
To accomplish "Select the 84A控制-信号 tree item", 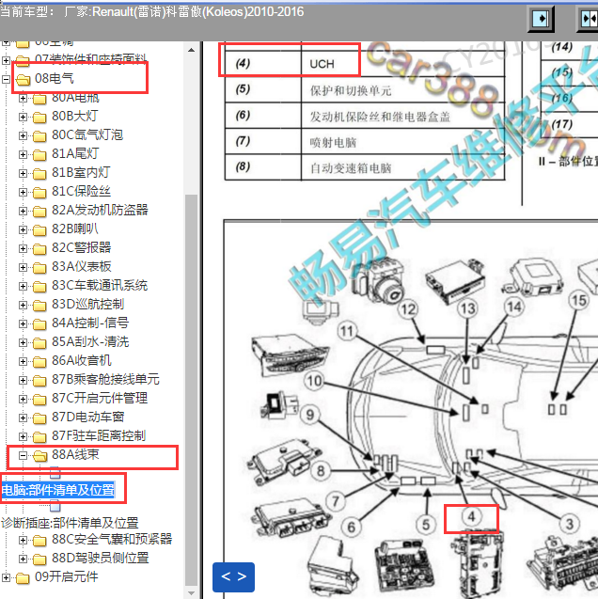I will (x=90, y=323).
